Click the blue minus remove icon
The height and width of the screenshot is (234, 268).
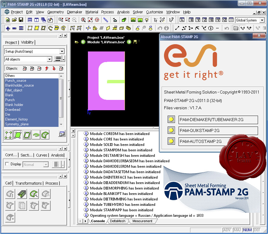point(14,28)
